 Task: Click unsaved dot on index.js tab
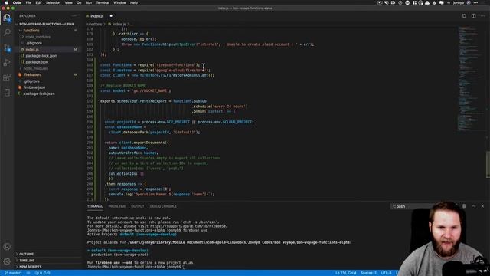click(x=111, y=15)
